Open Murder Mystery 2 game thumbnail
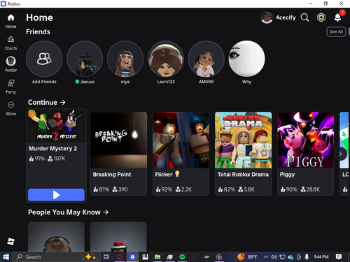Screen dimensions: 350x262 click(x=56, y=126)
